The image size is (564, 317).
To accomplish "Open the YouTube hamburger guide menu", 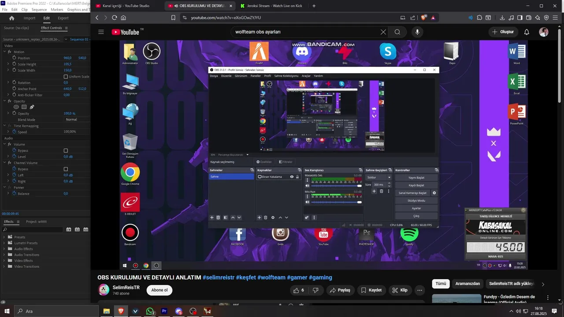I will pyautogui.click(x=101, y=32).
